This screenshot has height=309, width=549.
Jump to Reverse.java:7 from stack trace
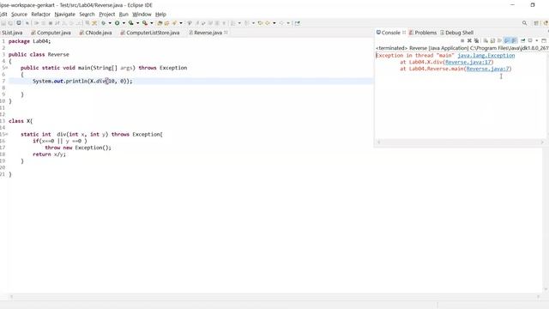(488, 69)
